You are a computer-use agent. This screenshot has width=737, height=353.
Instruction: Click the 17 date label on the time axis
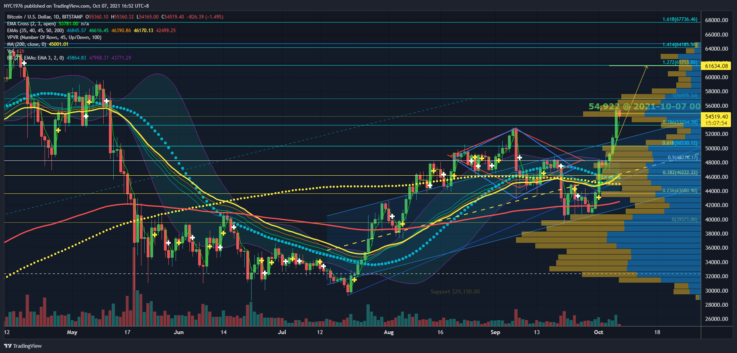[x=127, y=332]
